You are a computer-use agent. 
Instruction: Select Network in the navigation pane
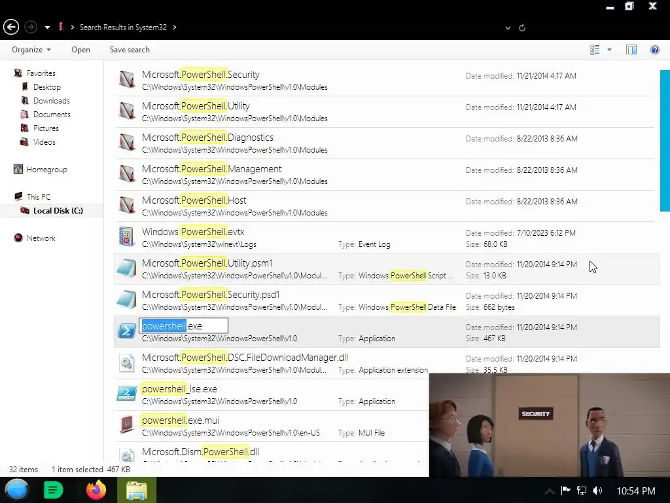click(x=41, y=238)
